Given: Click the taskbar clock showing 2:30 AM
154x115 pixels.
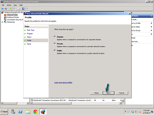Looking at the screenshot, I should [x=146, y=112].
